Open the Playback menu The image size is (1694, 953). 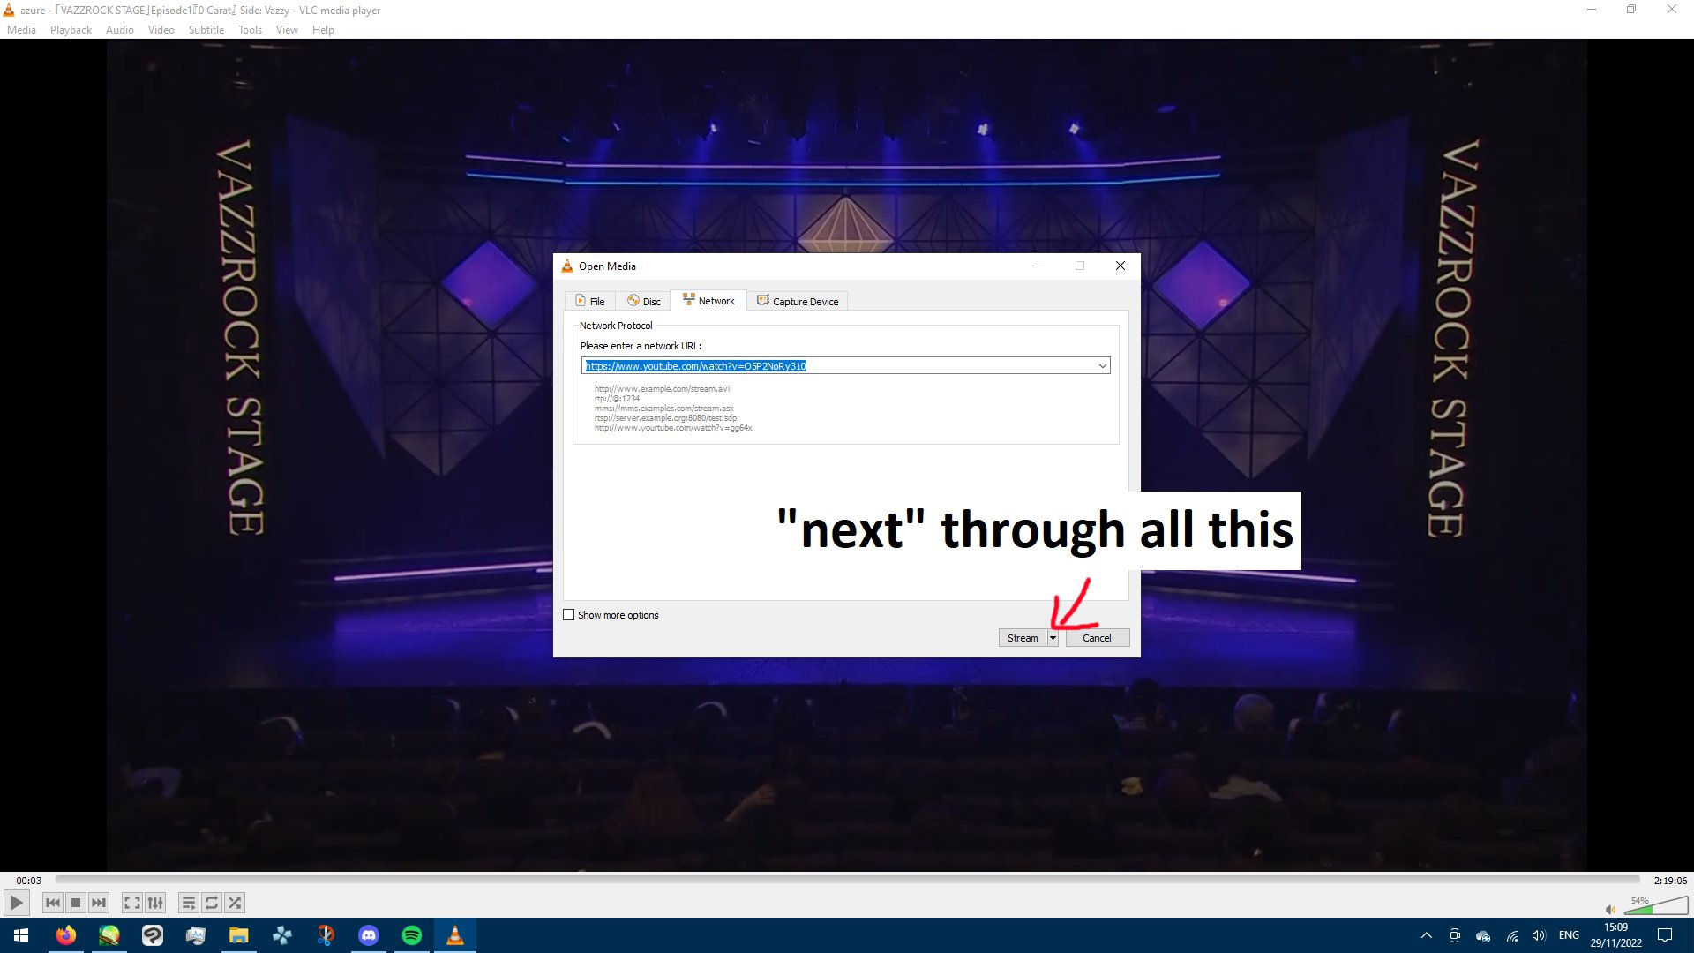(x=71, y=30)
